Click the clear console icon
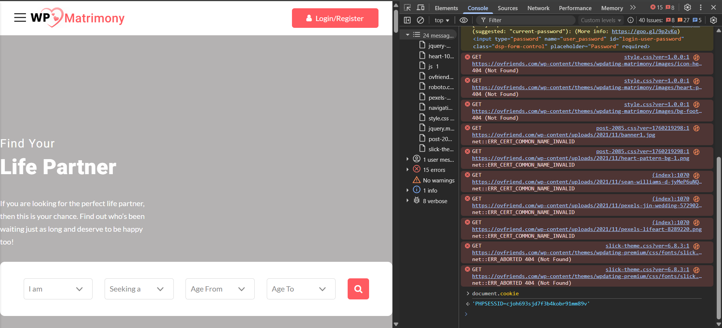 (421, 20)
